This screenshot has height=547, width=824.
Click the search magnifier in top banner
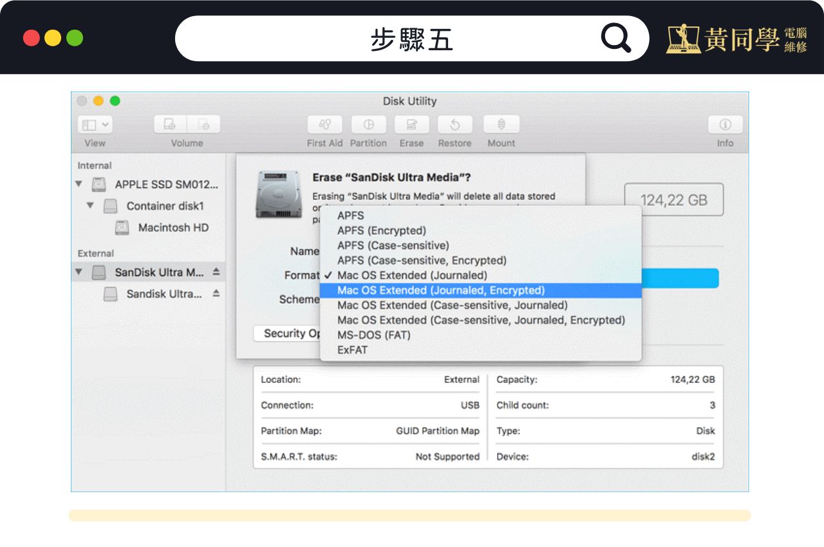click(x=616, y=39)
